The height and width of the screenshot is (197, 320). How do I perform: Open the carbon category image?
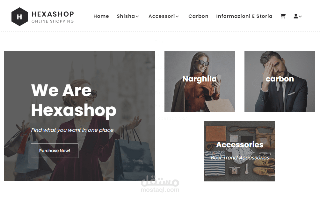[x=280, y=81]
